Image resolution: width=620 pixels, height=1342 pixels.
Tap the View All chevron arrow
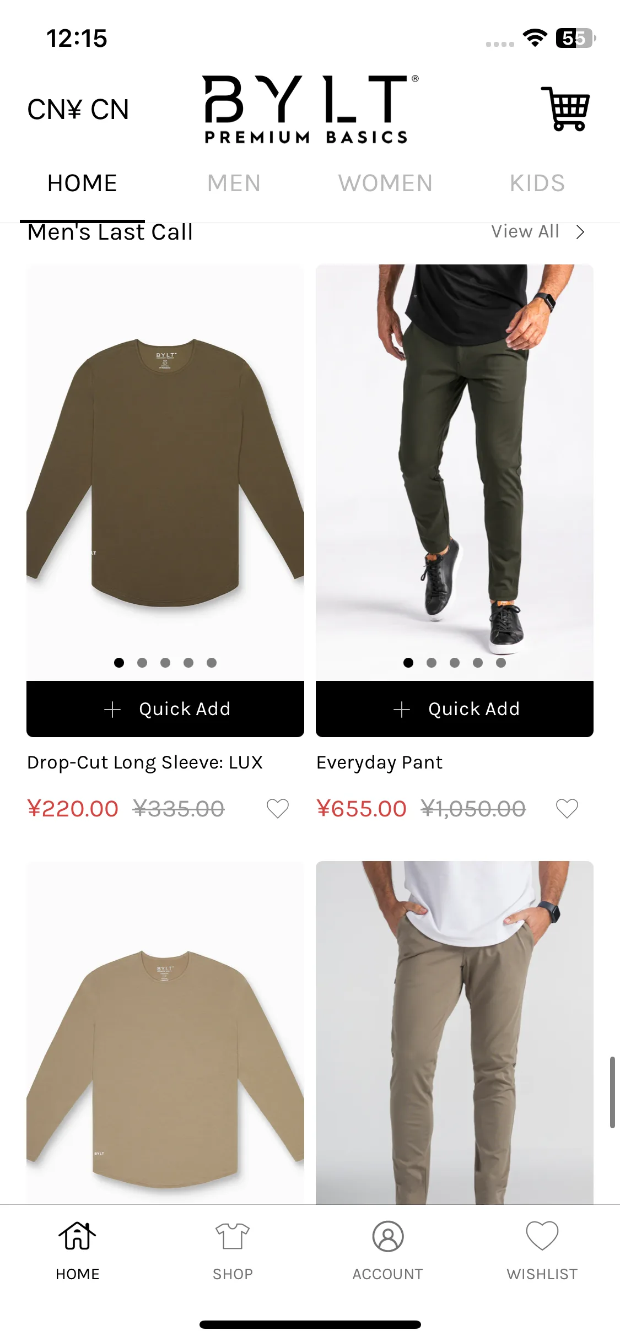pos(580,232)
